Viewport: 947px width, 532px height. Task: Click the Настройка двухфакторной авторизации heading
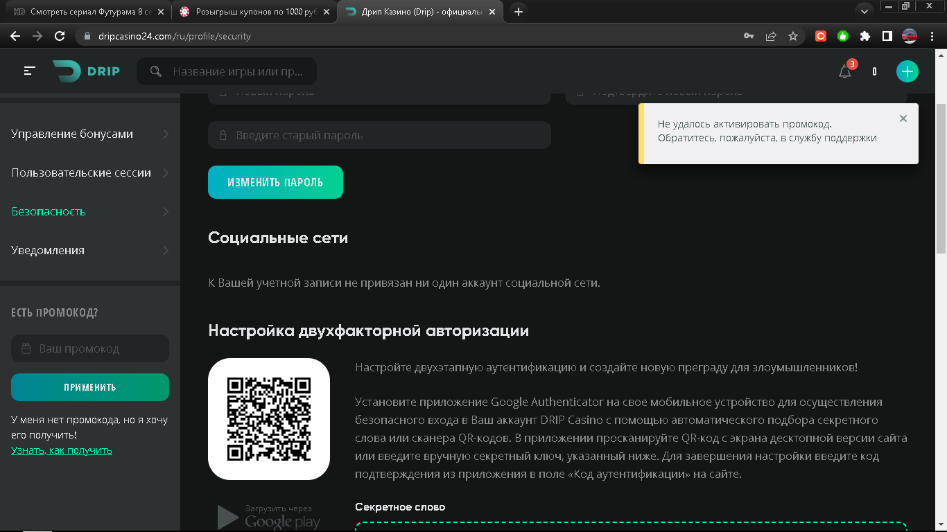(x=368, y=331)
